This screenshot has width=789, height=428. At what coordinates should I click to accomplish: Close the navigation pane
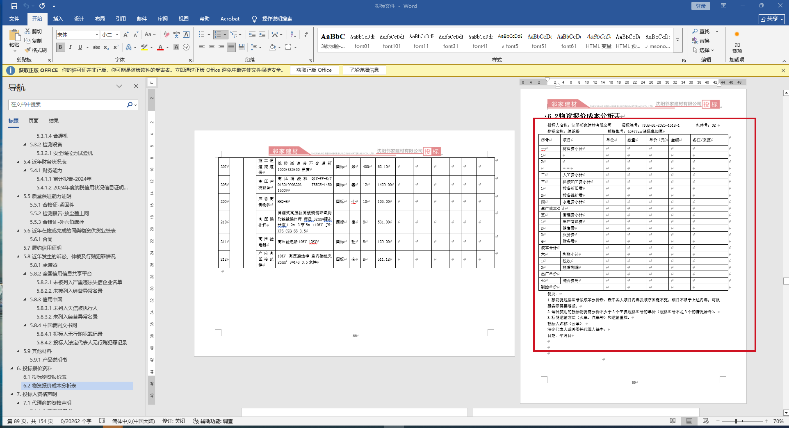[x=136, y=86]
